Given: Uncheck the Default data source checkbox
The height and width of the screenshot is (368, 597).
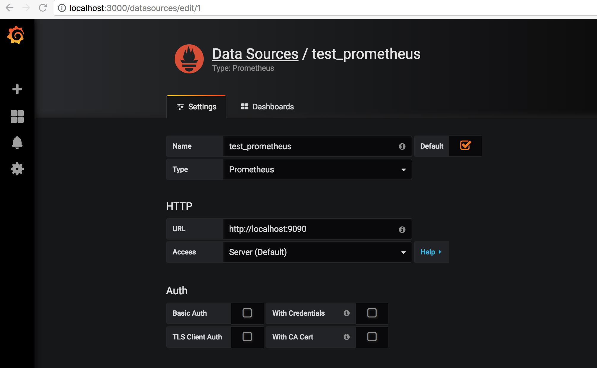Looking at the screenshot, I should 465,145.
